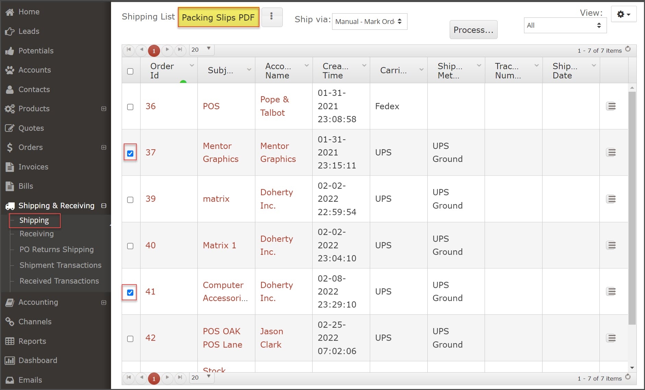Click the Dashboard chart icon in sidebar
The width and height of the screenshot is (645, 390).
[10, 361]
